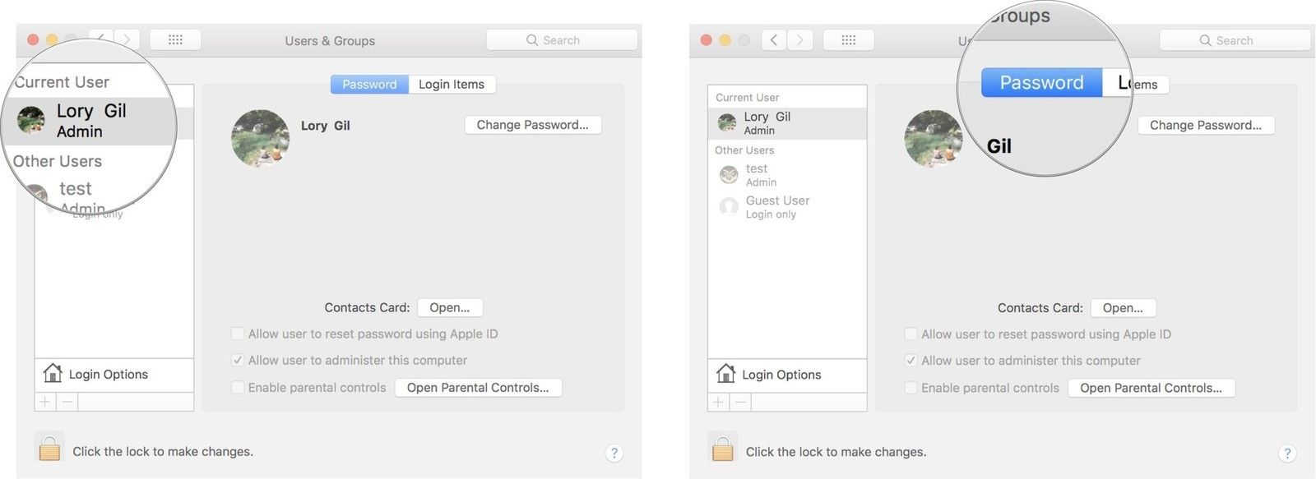Click the add user plus button in right window
The image size is (1316, 479).
pyautogui.click(x=718, y=402)
